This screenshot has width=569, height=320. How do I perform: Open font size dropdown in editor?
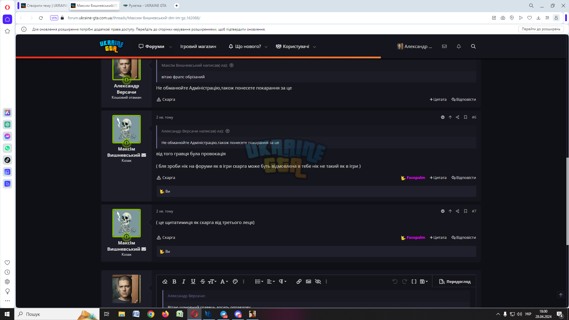212,281
